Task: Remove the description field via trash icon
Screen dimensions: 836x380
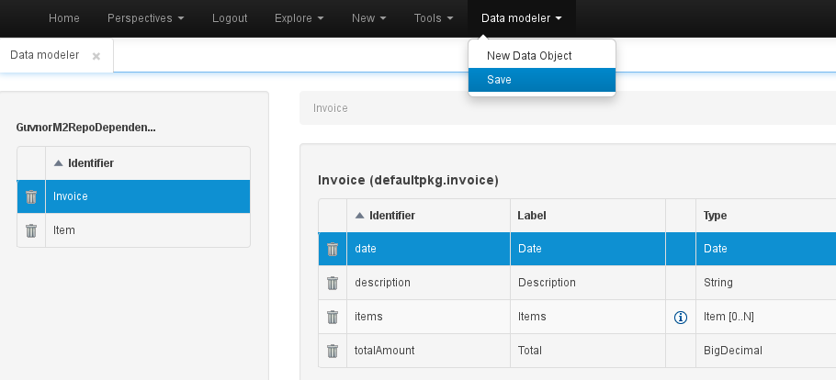Action: tap(333, 283)
